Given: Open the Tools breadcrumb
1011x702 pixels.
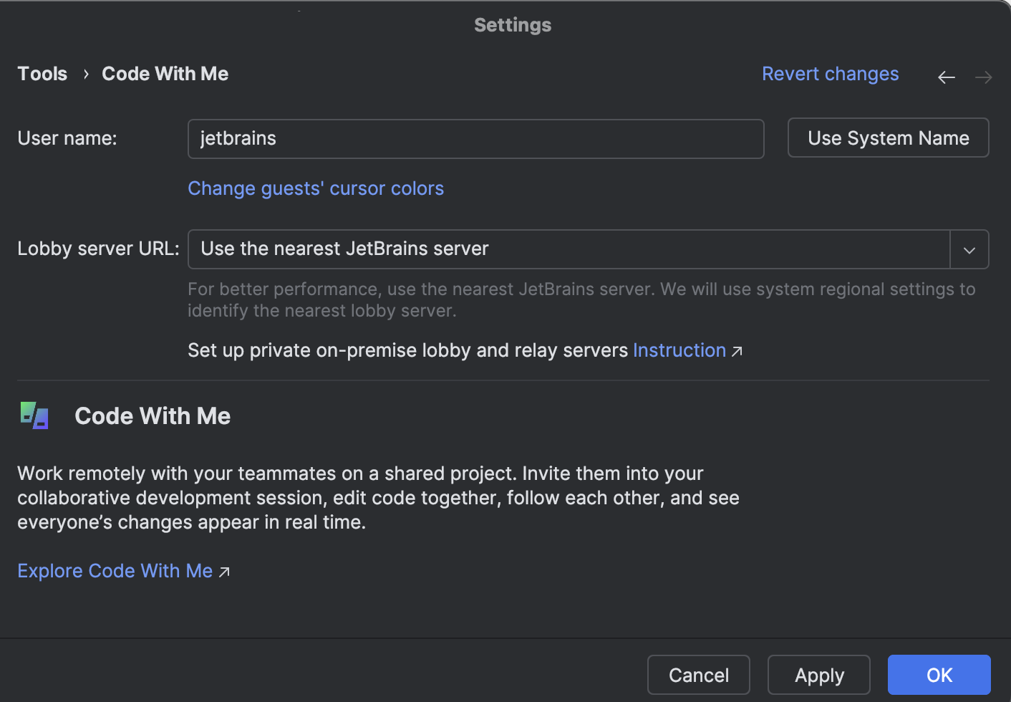Looking at the screenshot, I should point(42,73).
